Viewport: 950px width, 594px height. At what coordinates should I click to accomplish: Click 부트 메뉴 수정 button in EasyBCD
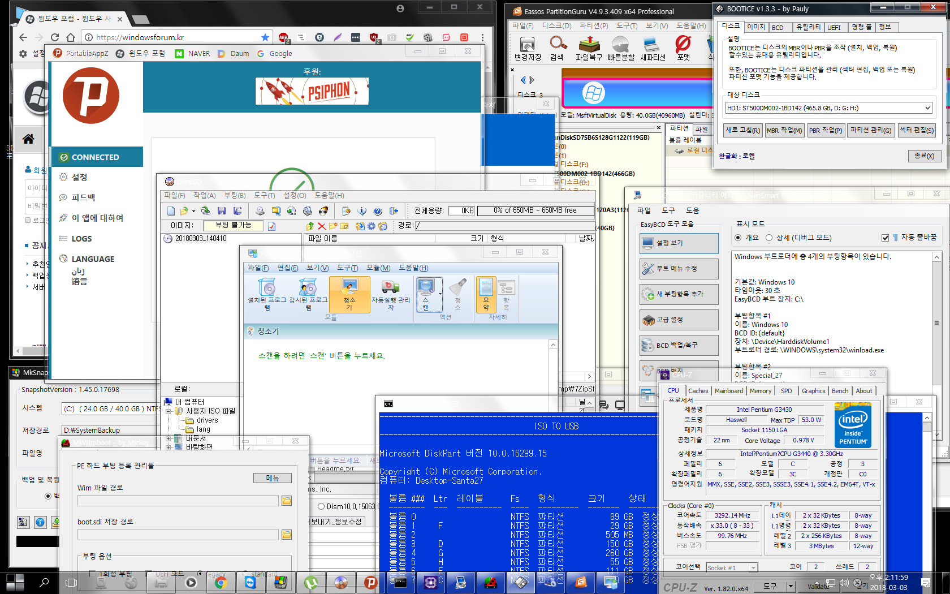coord(679,269)
